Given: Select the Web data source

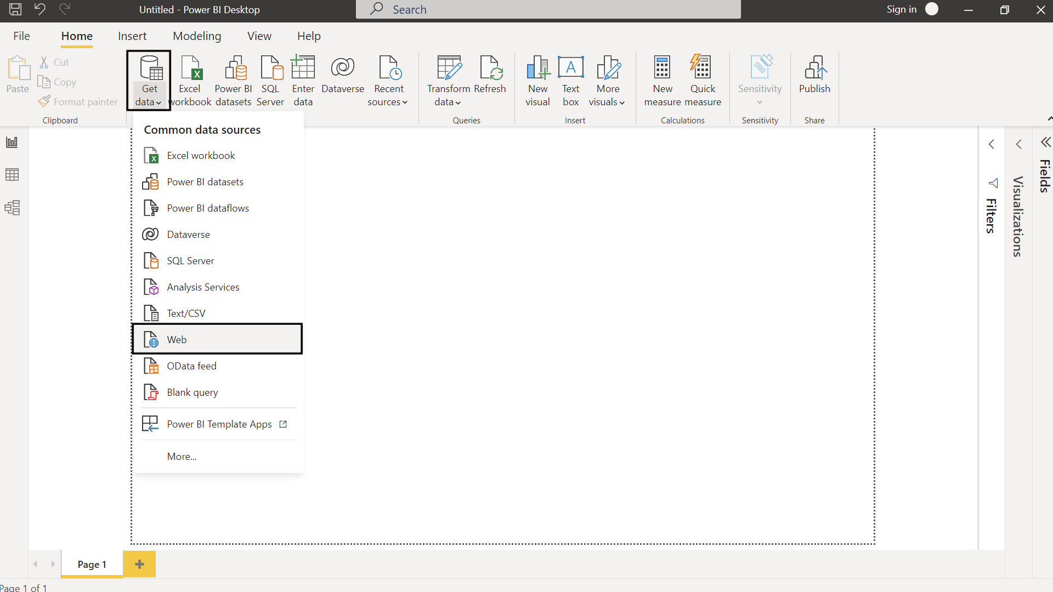Looking at the screenshot, I should 218,339.
